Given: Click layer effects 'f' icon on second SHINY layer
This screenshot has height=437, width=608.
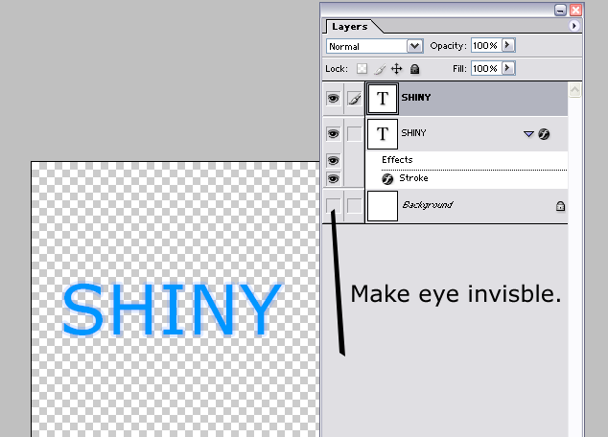Looking at the screenshot, I should (544, 134).
